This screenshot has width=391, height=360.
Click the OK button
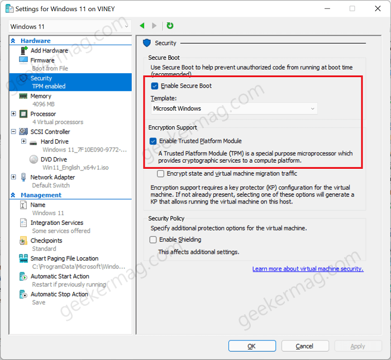tap(252, 346)
